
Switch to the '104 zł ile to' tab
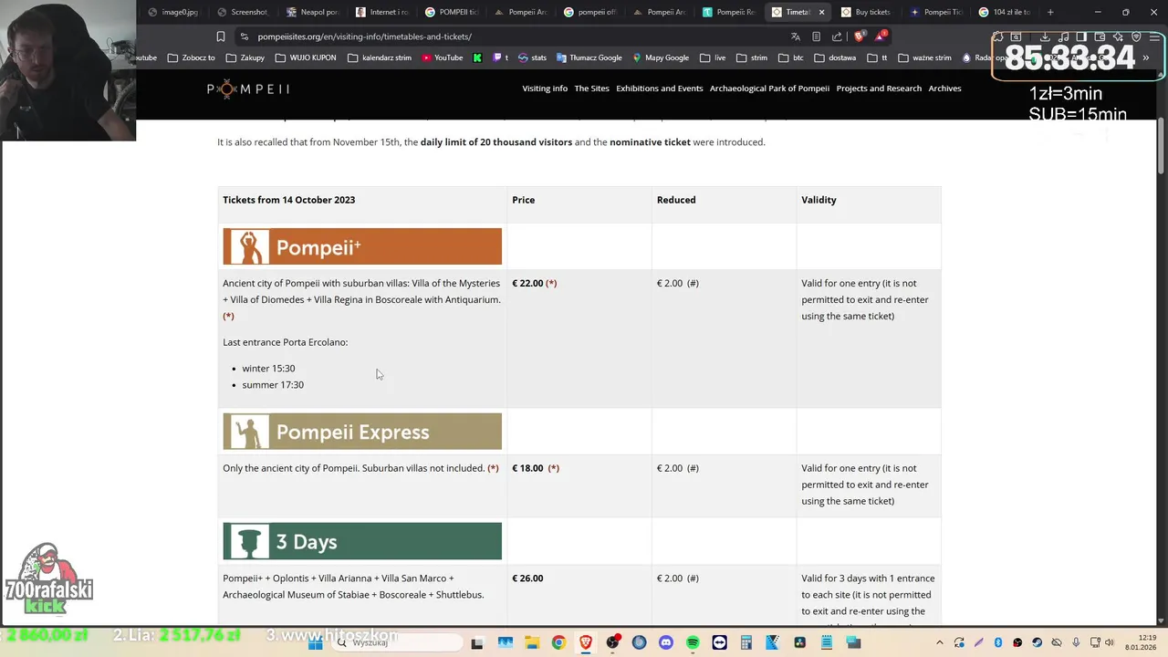click(1005, 12)
